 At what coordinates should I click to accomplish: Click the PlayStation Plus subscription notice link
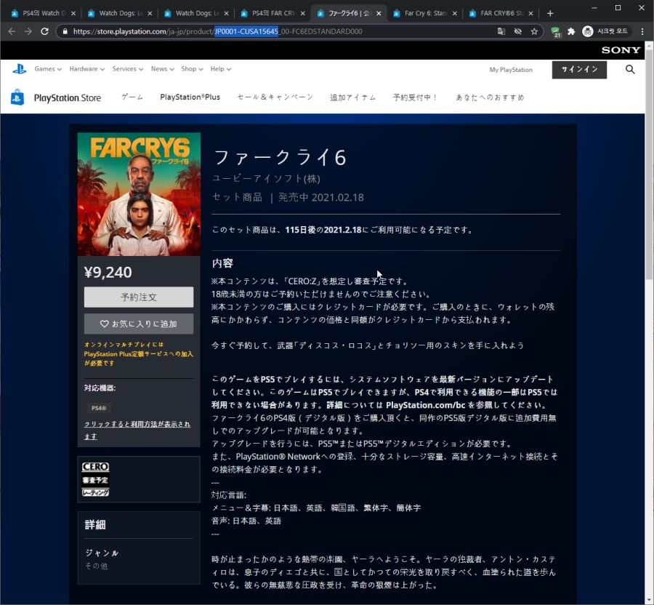coord(139,354)
